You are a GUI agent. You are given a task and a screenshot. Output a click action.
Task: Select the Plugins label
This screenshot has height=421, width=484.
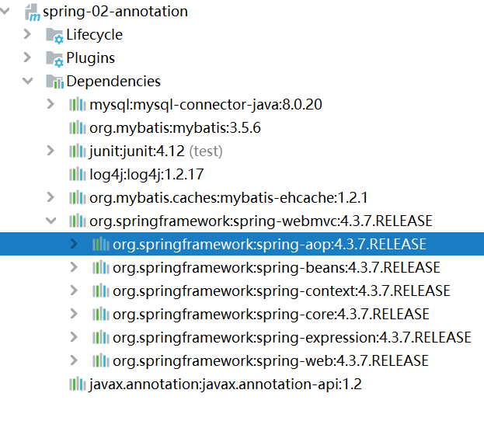pos(90,58)
